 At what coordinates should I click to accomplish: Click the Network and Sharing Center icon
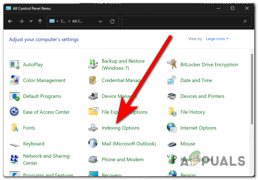pos(14,159)
